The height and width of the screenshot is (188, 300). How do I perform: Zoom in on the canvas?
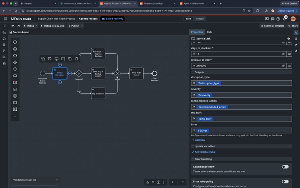(x=172, y=182)
